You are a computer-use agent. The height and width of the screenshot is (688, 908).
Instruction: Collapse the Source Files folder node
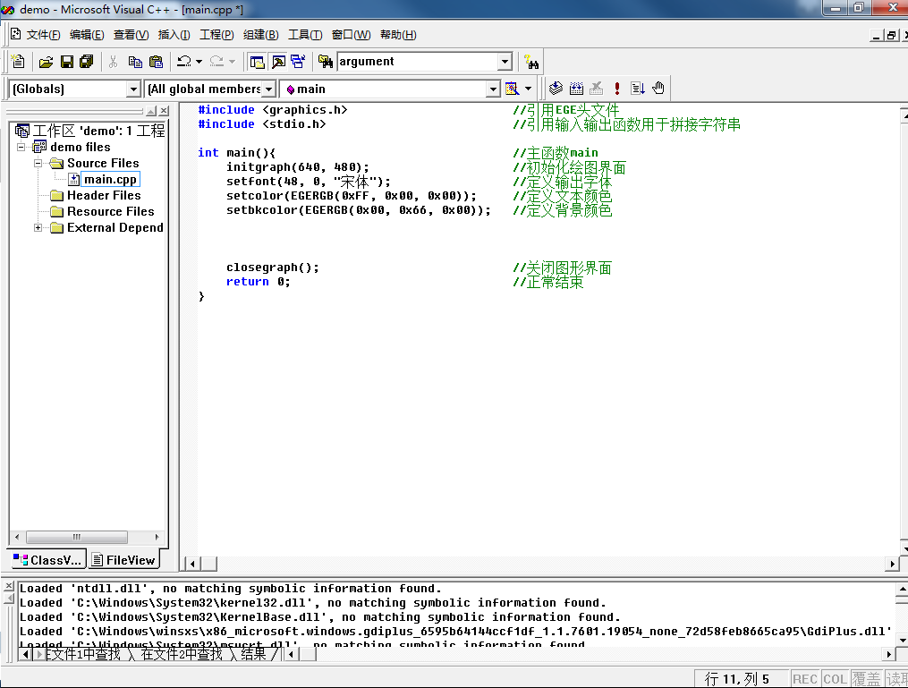click(38, 164)
